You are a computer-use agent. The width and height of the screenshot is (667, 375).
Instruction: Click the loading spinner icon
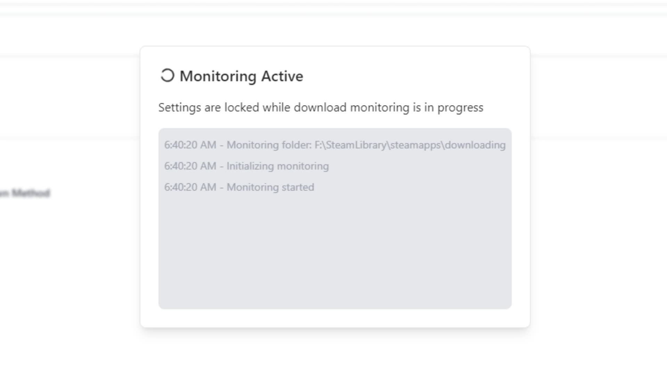(x=167, y=75)
